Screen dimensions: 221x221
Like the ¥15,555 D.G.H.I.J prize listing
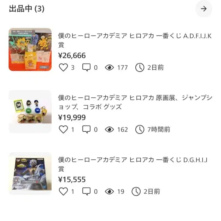click(x=63, y=192)
